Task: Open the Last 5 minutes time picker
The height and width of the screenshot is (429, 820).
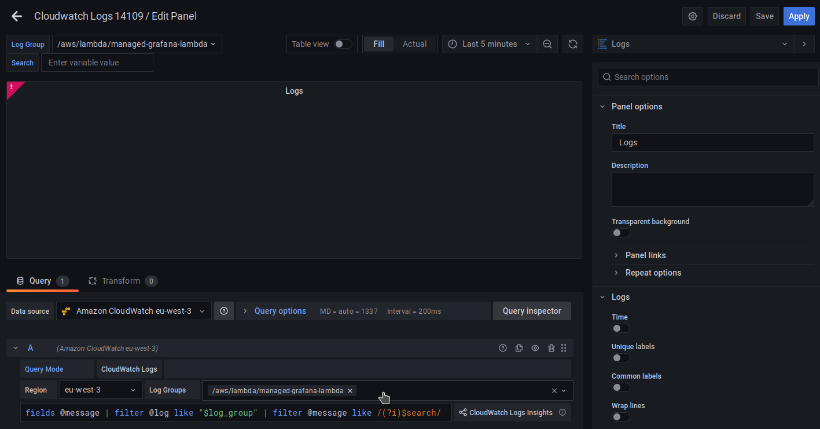Action: [x=490, y=44]
